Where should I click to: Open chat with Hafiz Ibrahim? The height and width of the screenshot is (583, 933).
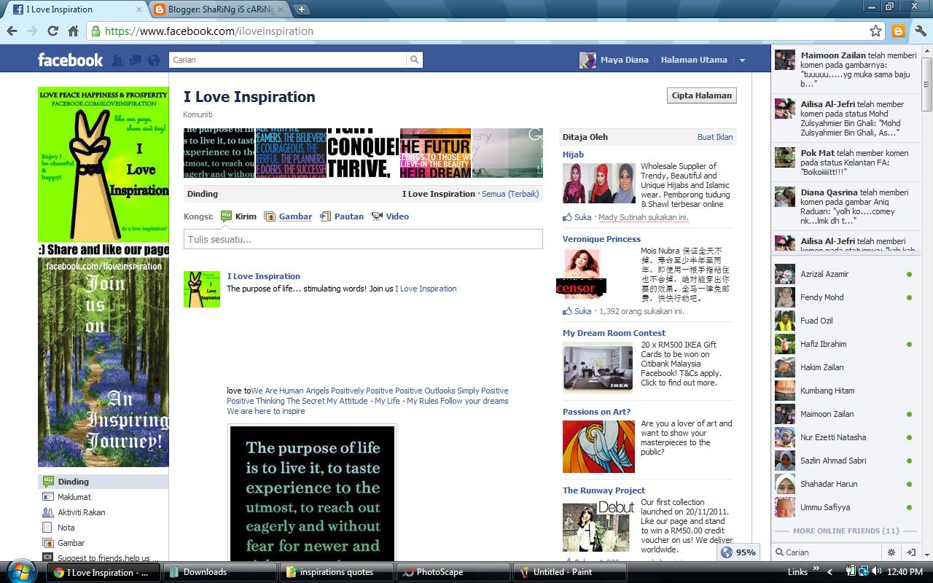point(845,344)
